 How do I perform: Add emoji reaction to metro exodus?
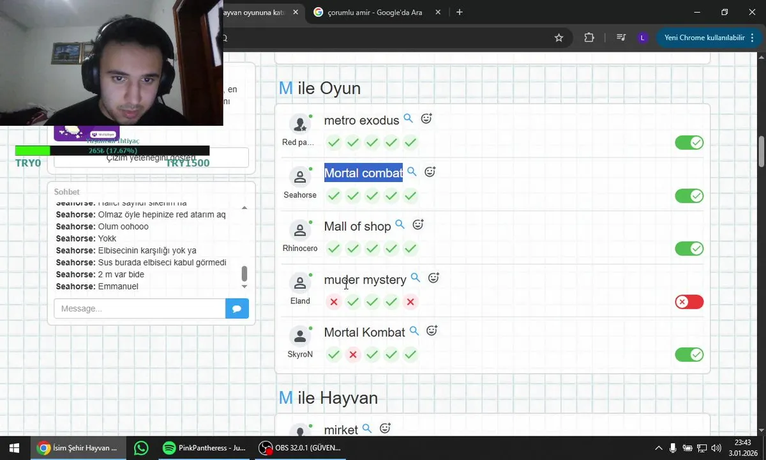click(426, 119)
